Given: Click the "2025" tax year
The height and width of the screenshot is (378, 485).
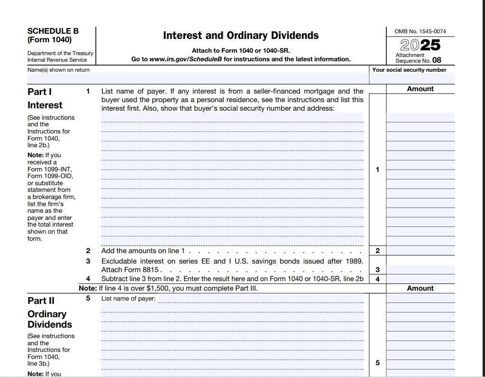Looking at the screenshot, I should [420, 45].
